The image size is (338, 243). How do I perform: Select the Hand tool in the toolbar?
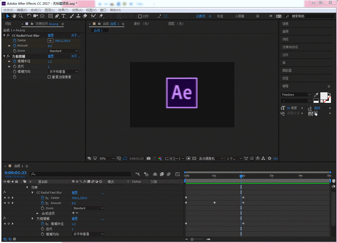14,16
